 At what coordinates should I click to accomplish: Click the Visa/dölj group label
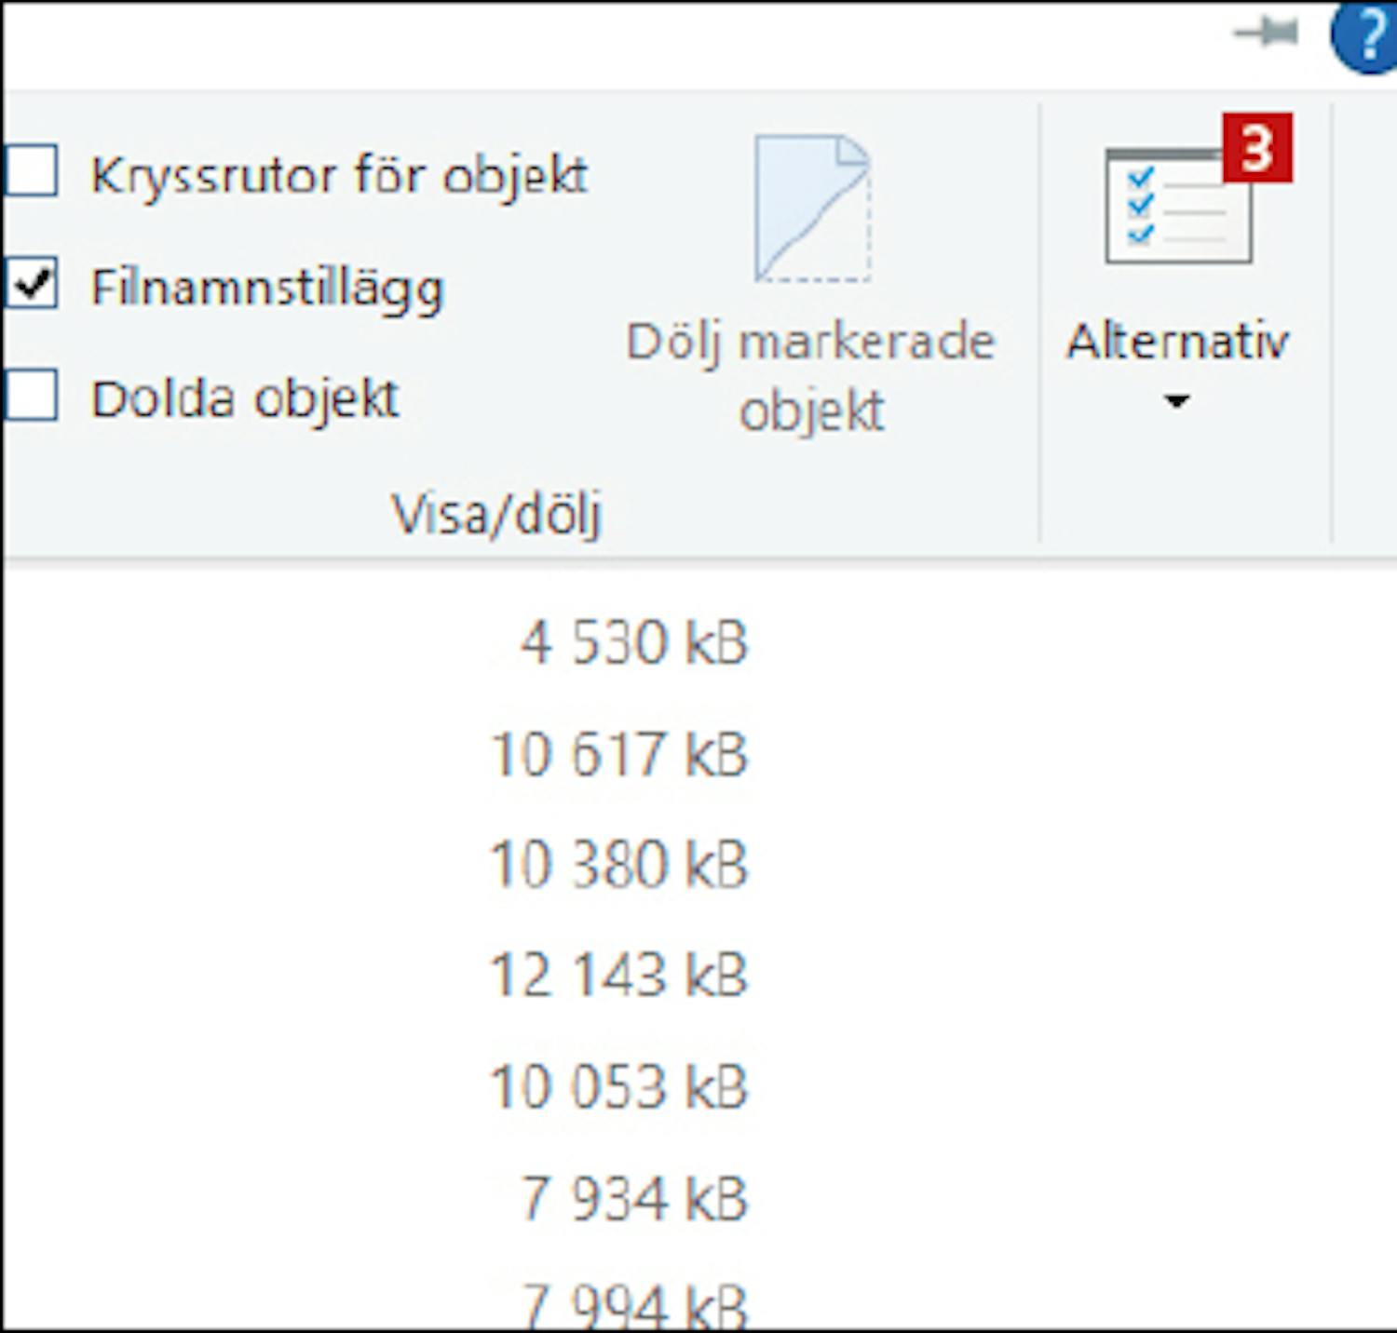[496, 514]
